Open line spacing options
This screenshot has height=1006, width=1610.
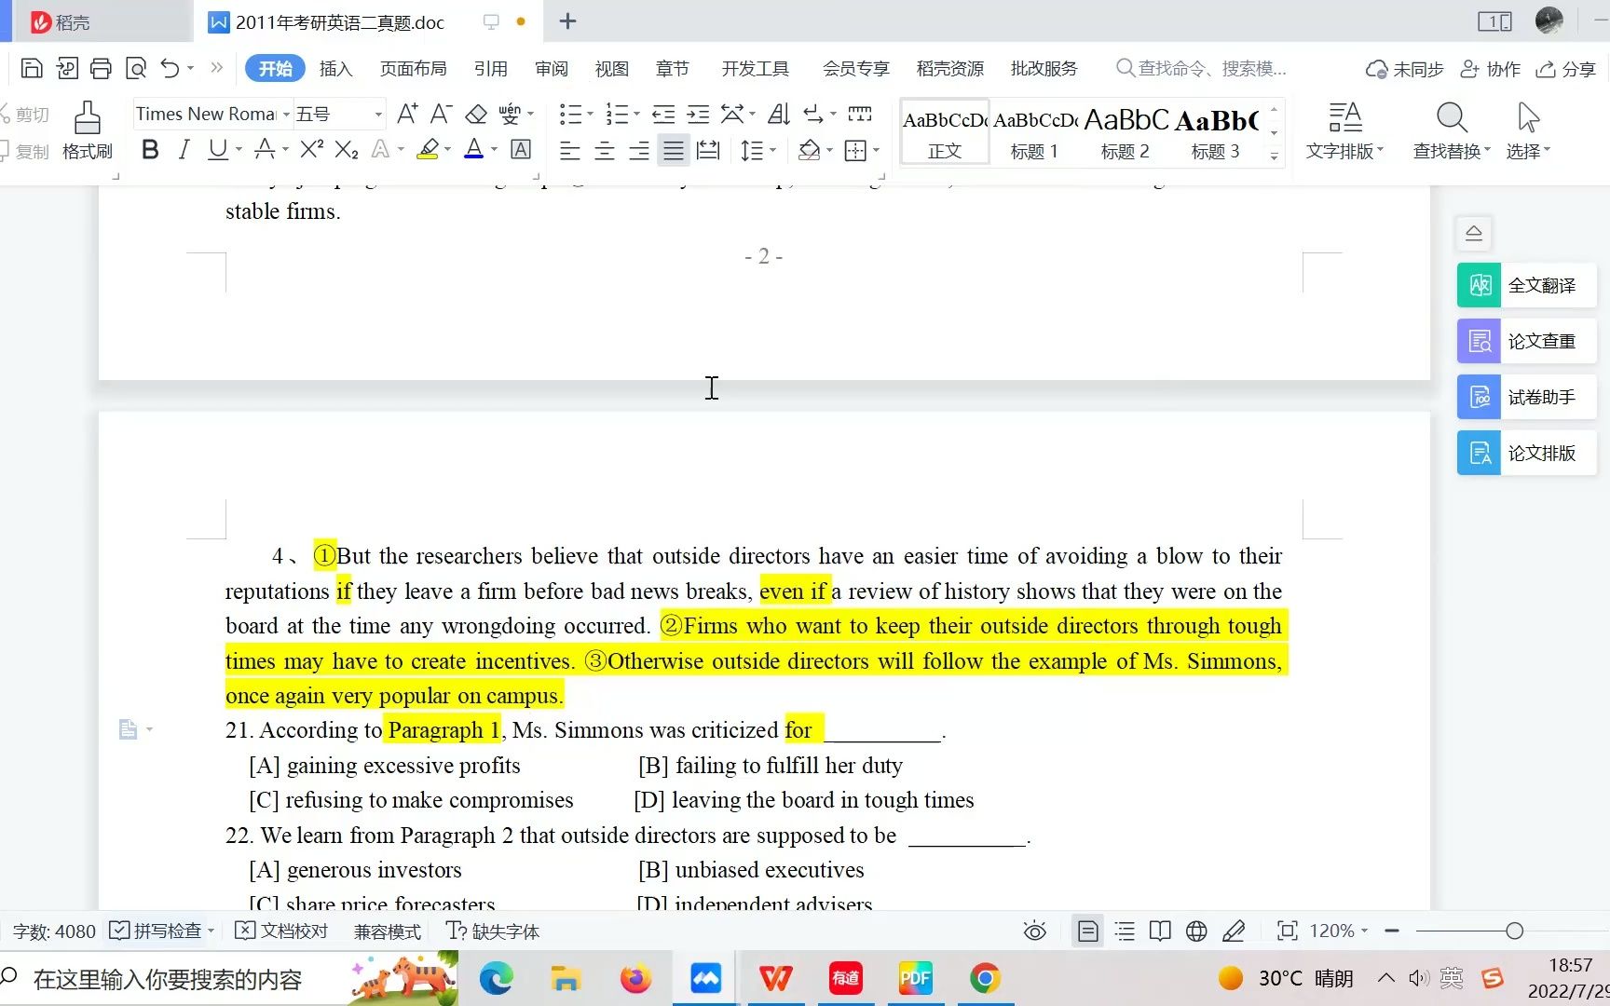751,150
